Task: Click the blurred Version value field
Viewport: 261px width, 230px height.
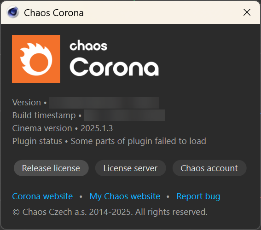Action: [104, 103]
